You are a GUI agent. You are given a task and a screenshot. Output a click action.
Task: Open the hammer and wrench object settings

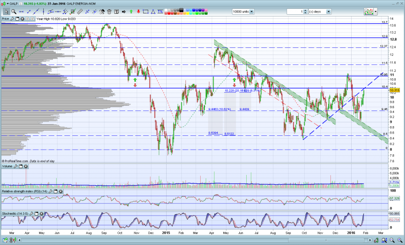[102, 12]
